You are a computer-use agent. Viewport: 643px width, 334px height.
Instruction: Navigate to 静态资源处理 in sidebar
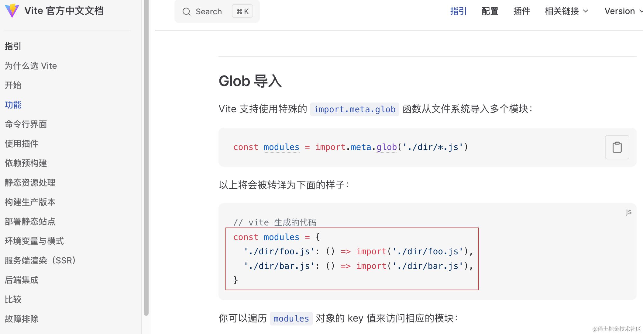coord(30,183)
